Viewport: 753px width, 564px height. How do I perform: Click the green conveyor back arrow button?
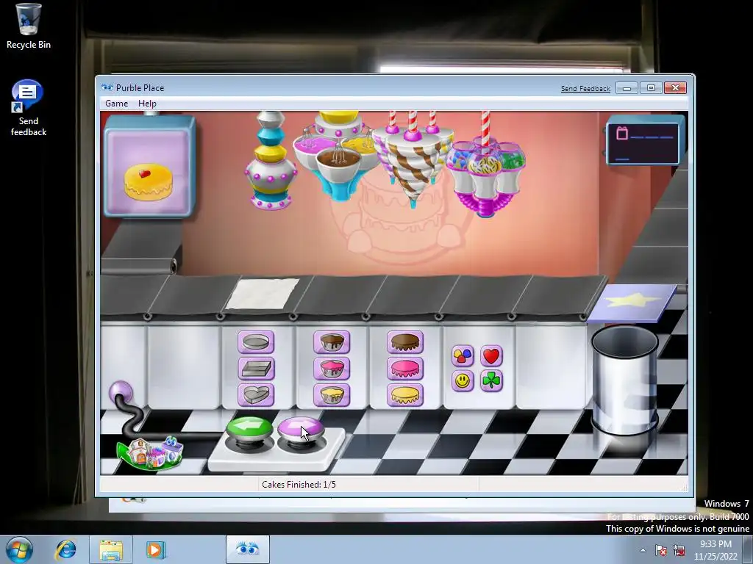click(249, 433)
